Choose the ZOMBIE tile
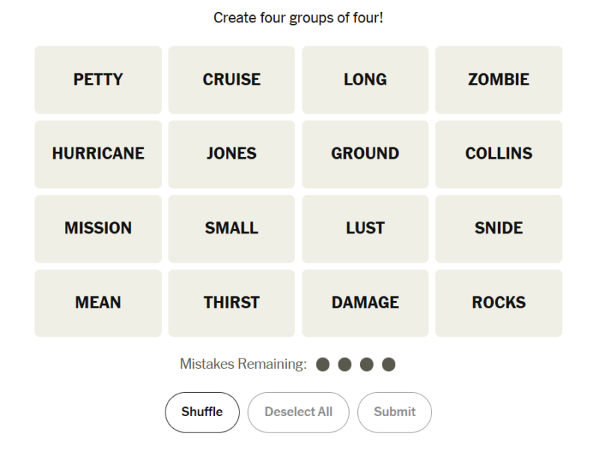Image resolution: width=599 pixels, height=452 pixels. click(499, 79)
